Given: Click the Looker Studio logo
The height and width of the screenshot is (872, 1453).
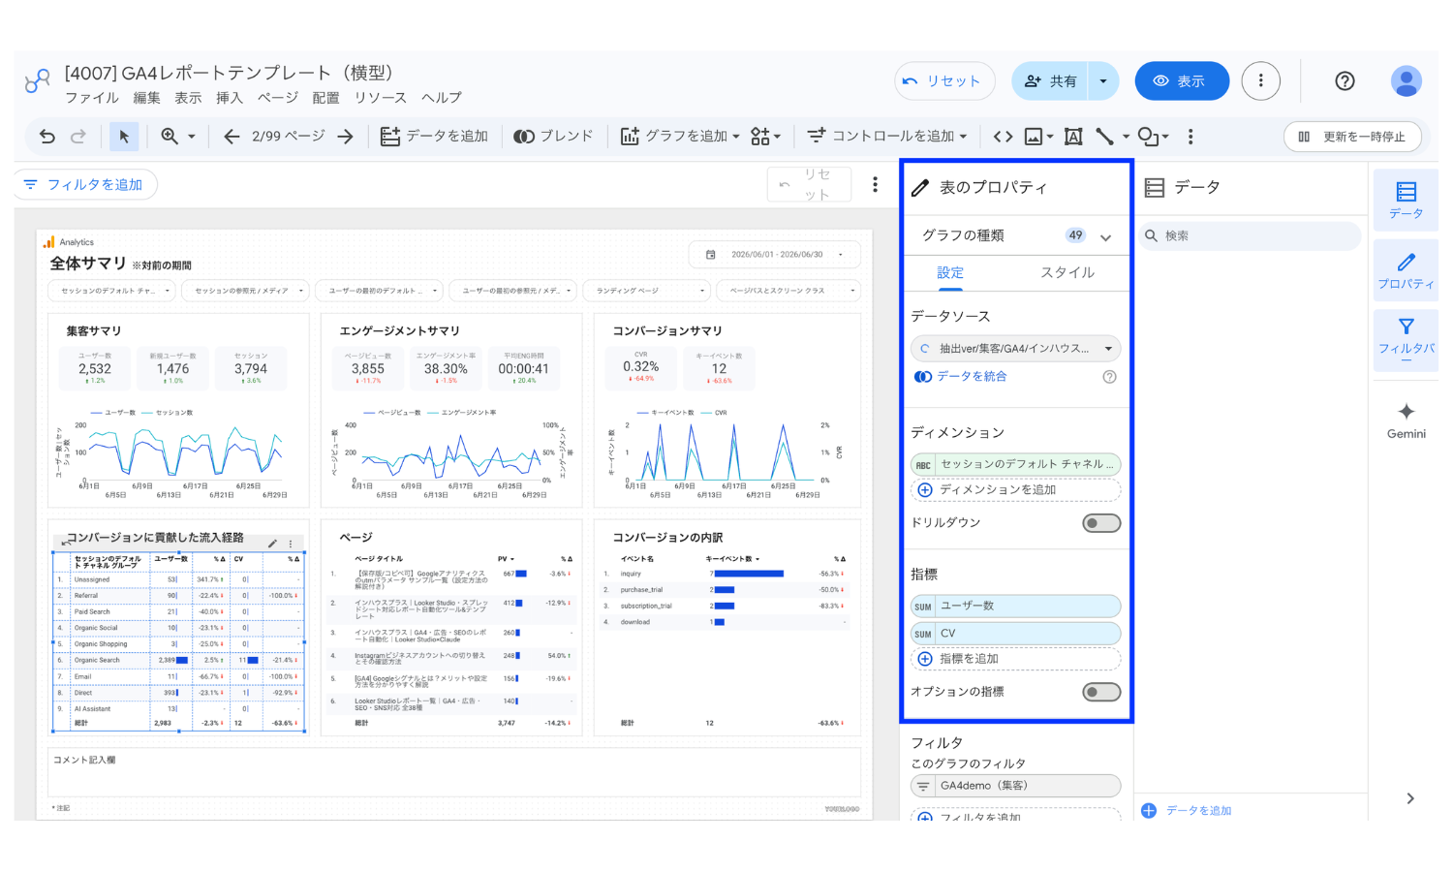Looking at the screenshot, I should pos(37,81).
